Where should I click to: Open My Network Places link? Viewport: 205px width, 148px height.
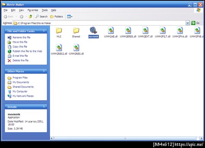23,96
